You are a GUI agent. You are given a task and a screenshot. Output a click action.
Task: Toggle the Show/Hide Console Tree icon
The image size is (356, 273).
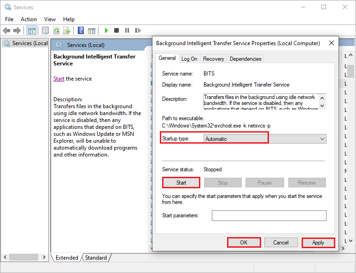point(31,30)
